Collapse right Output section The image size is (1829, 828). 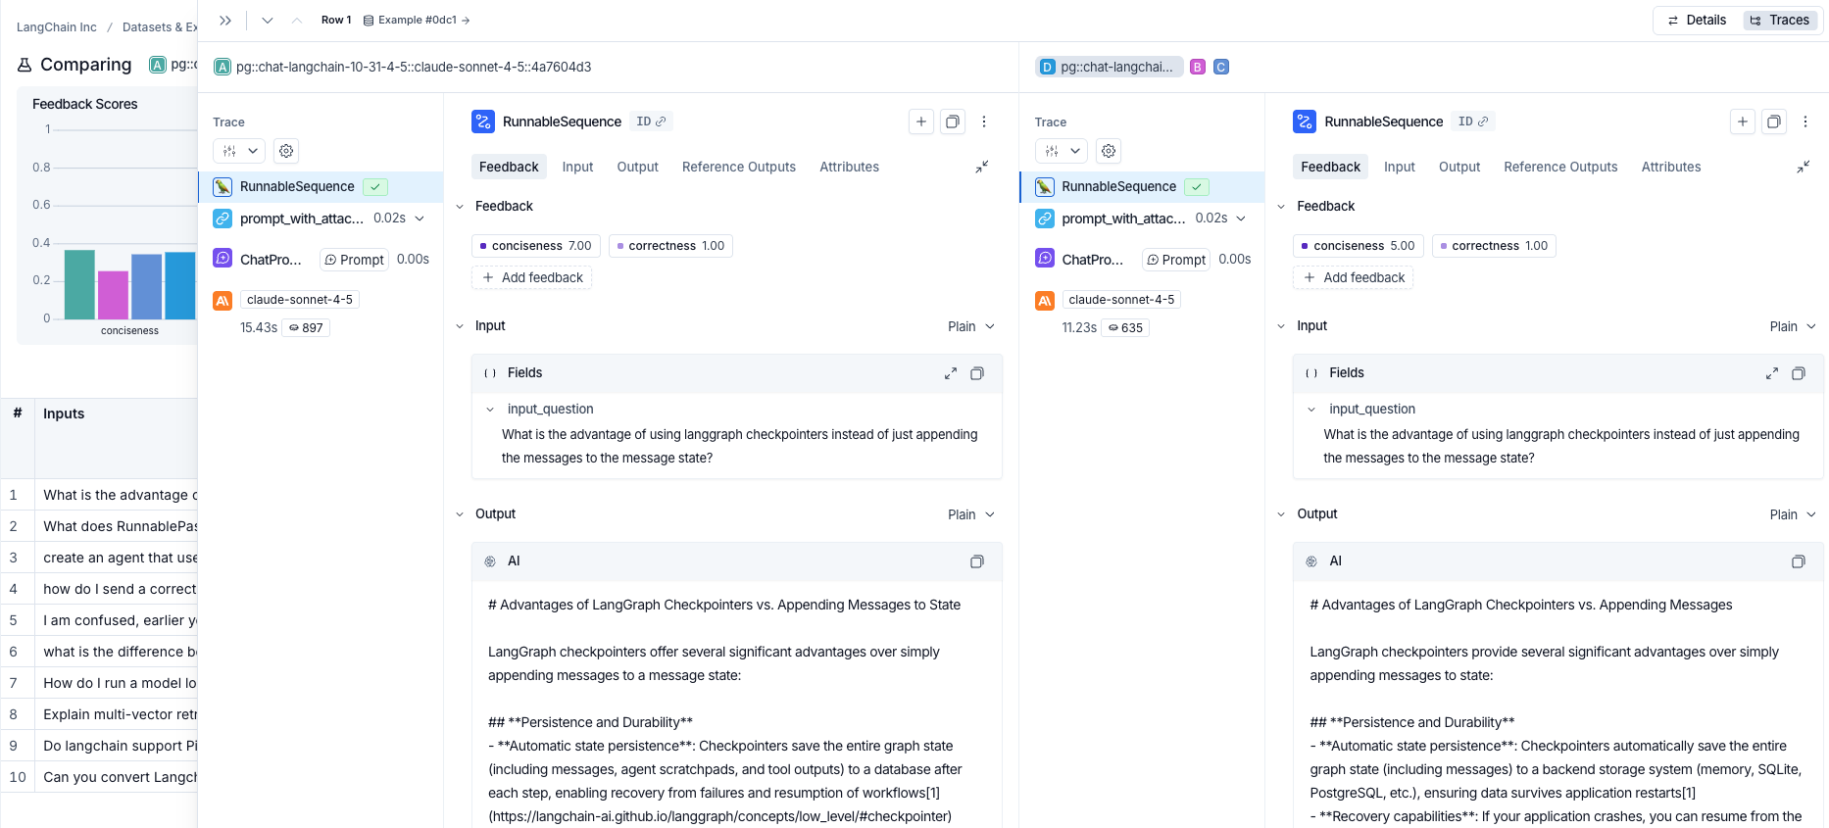tap(1281, 514)
